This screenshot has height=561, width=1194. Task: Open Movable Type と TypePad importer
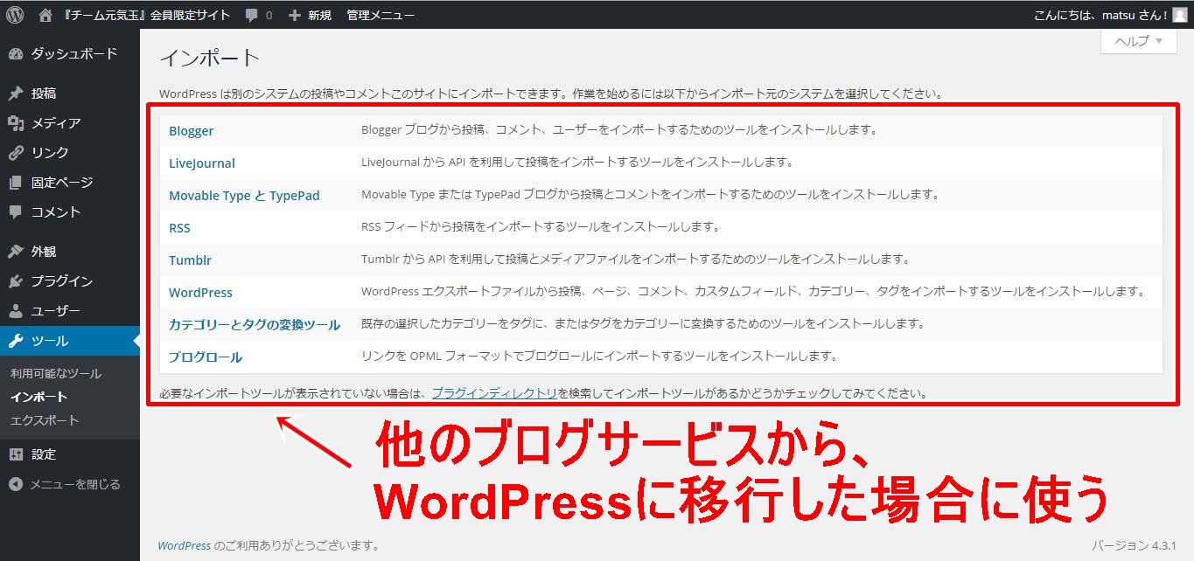(244, 196)
